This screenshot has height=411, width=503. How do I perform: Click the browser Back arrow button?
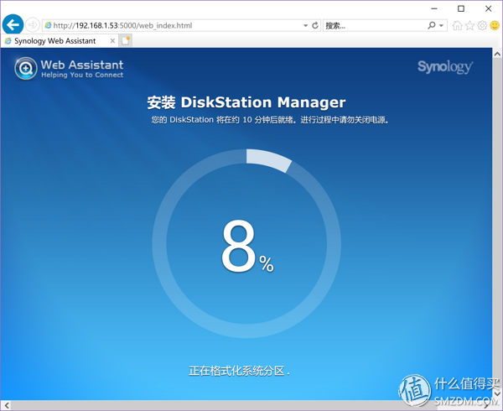(13, 25)
